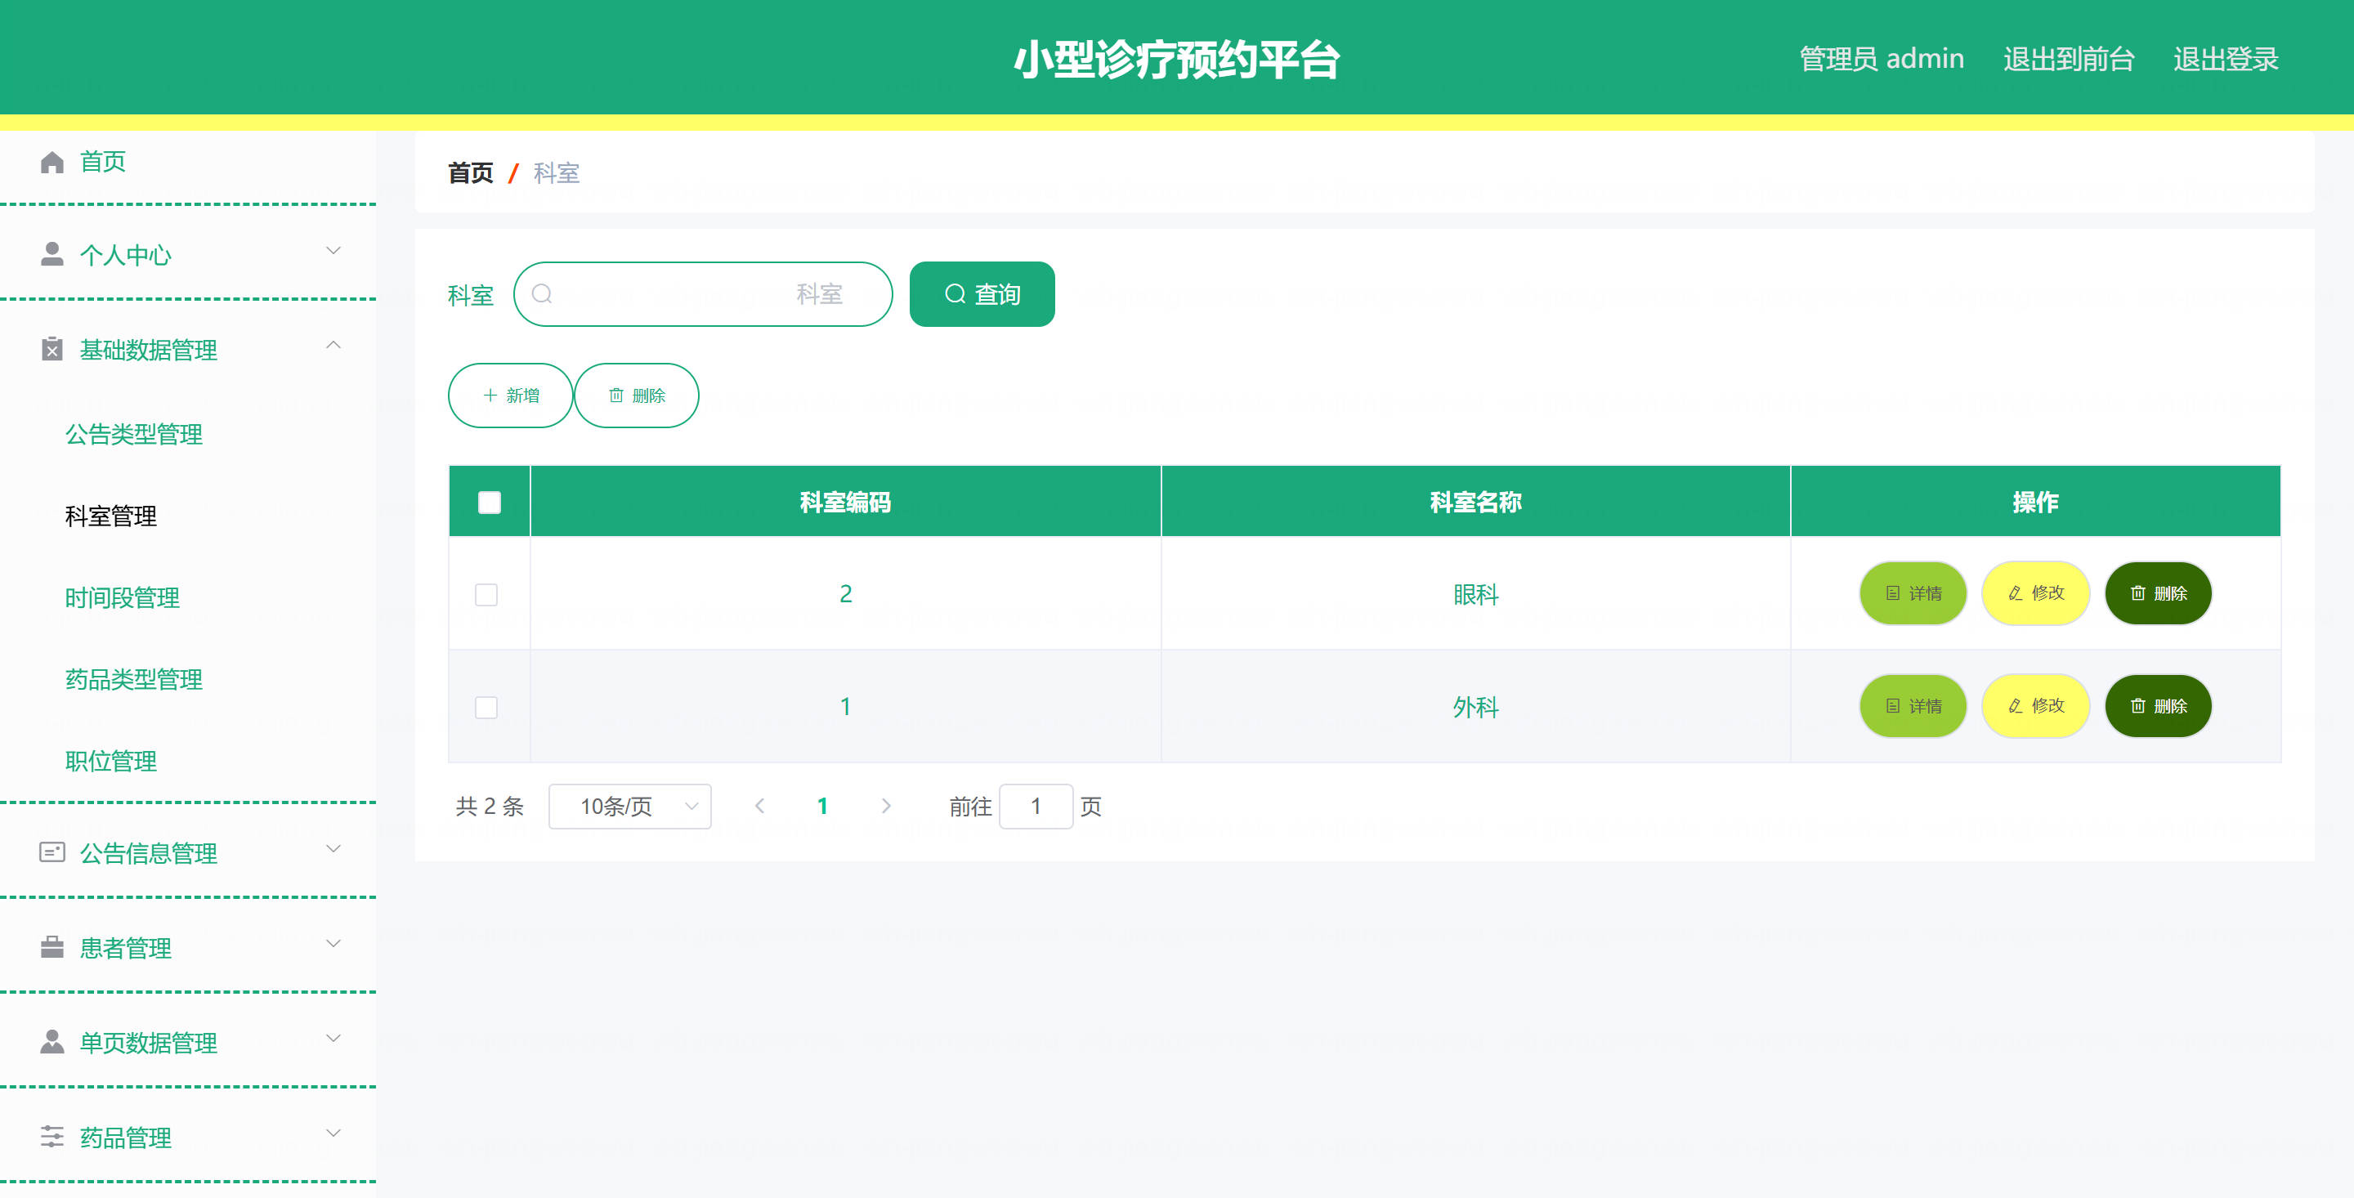Expand the 药品管理 chevron
The image size is (2354, 1198).
(x=333, y=1133)
